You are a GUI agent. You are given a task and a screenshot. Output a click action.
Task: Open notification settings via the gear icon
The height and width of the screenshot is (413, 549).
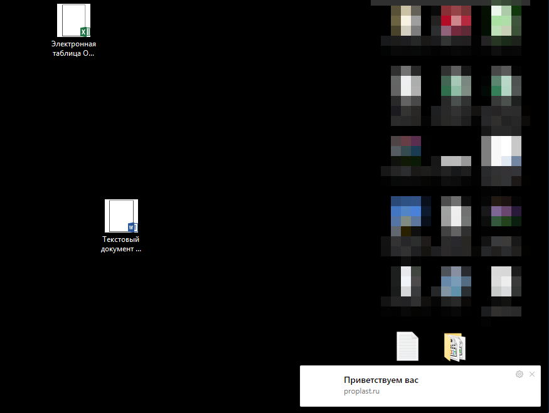(x=519, y=374)
